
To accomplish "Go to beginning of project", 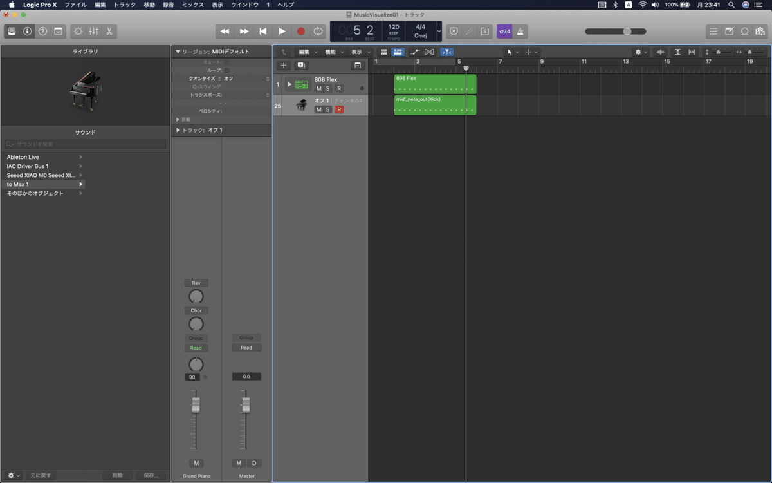I will tap(262, 31).
